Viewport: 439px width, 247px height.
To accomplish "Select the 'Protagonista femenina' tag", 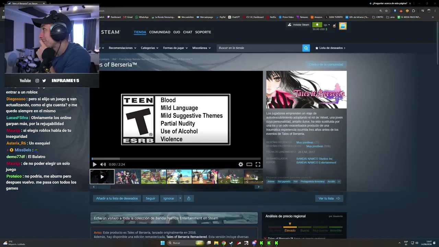I will coord(312,181).
